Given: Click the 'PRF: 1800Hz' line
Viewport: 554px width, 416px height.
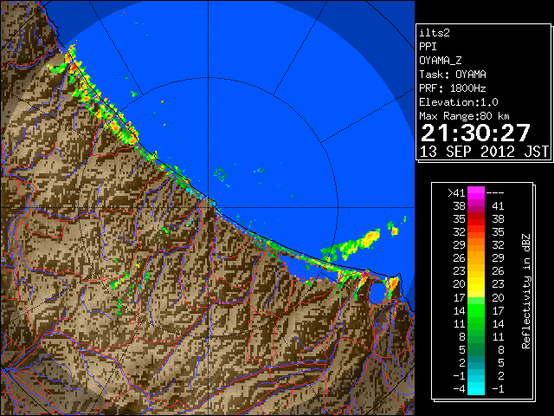Looking at the screenshot, I should pos(453,88).
